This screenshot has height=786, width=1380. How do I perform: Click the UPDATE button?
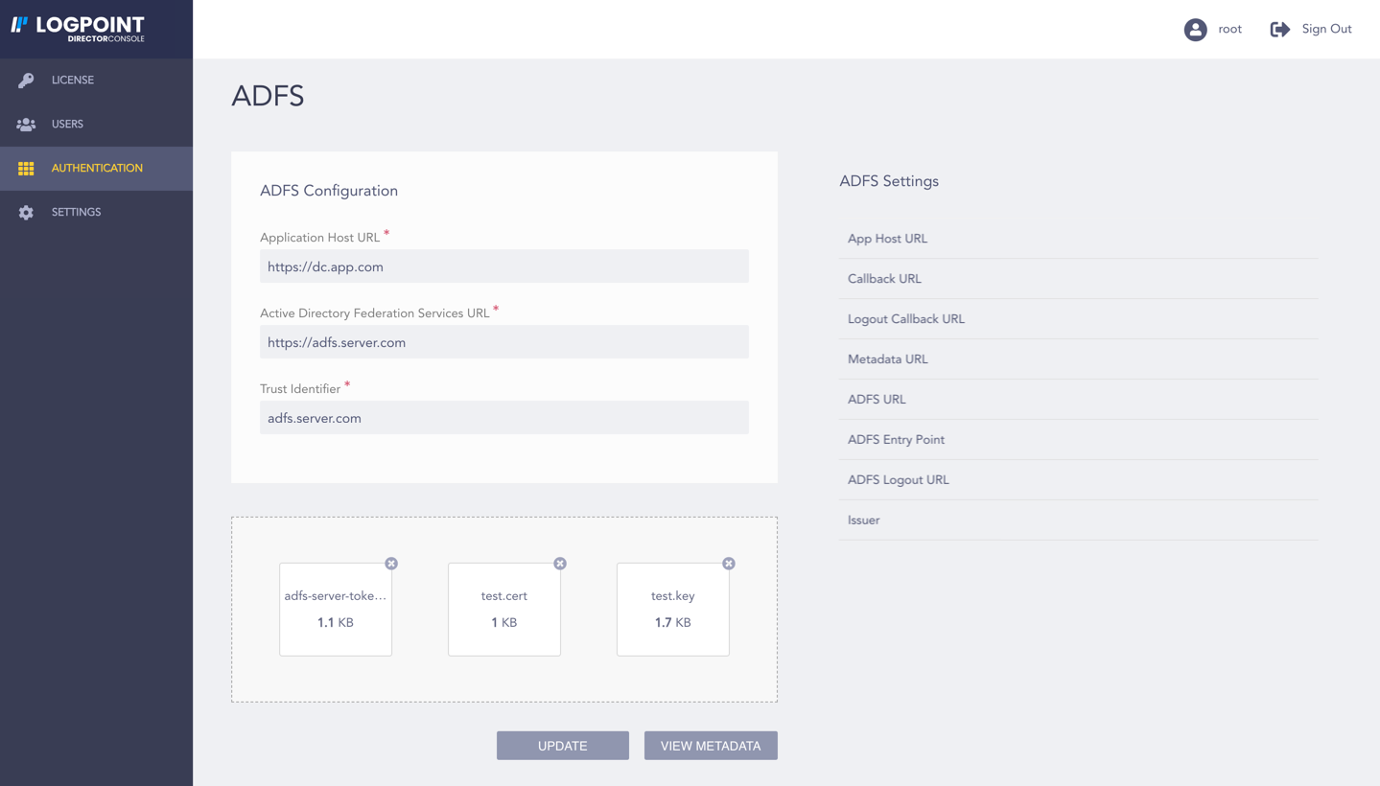[562, 745]
